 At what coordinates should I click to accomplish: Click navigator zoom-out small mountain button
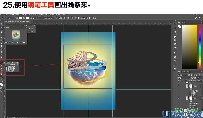pyautogui.click(x=12, y=42)
